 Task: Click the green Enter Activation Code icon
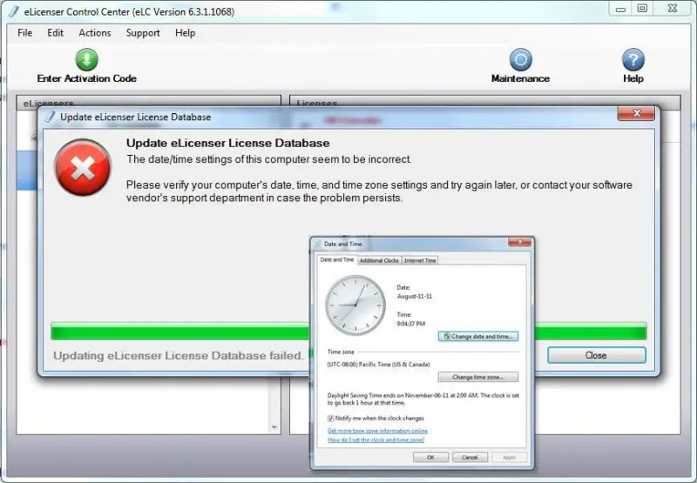tap(86, 60)
